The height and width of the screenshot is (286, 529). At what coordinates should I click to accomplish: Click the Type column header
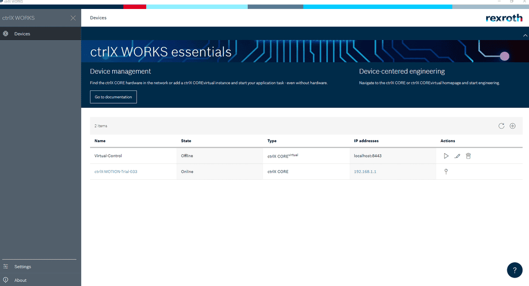pyautogui.click(x=272, y=141)
